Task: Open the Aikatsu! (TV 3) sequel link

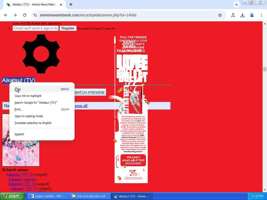Action: point(21,184)
